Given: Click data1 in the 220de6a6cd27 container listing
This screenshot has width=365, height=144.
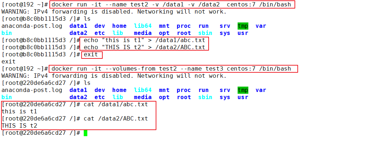Looking at the screenshot, I should [78, 90].
